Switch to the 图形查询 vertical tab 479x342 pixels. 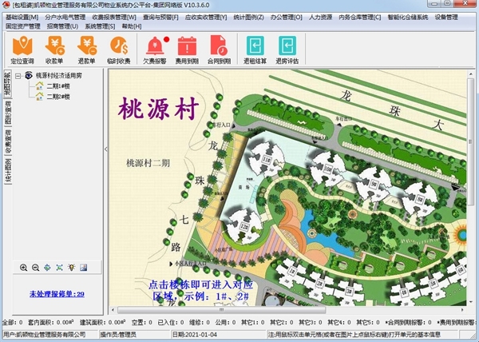8,113
